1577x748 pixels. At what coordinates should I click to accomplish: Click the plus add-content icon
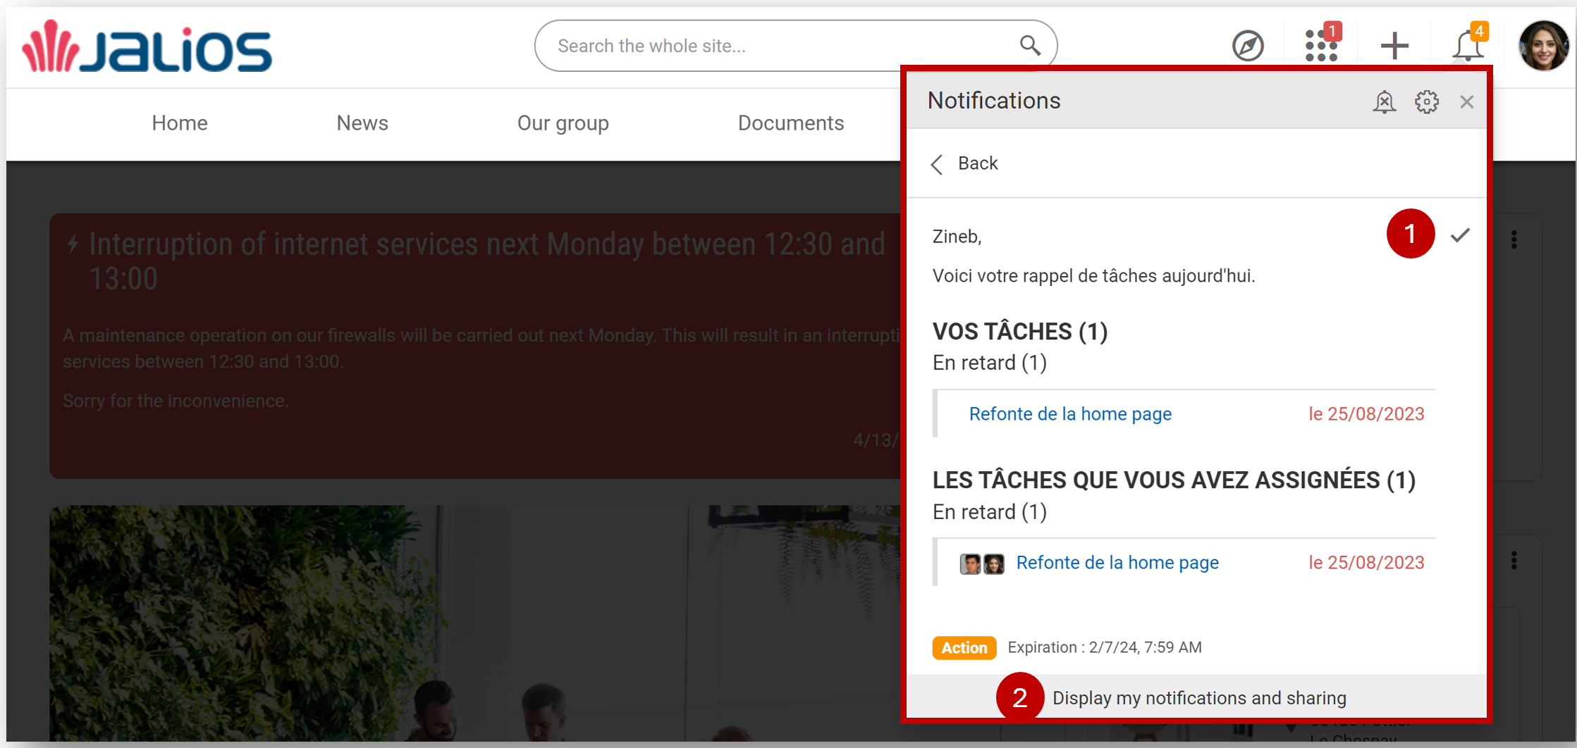1394,46
